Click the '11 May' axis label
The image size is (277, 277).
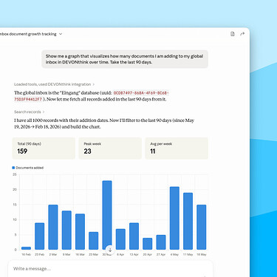tap(188, 254)
